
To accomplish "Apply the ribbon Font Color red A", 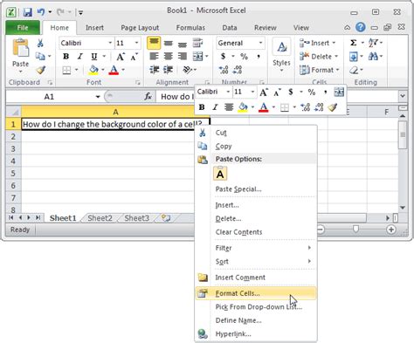I will coord(114,70).
